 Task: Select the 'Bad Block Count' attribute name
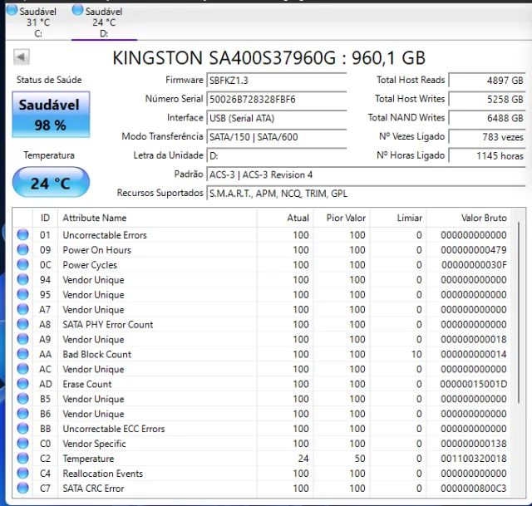coord(97,355)
